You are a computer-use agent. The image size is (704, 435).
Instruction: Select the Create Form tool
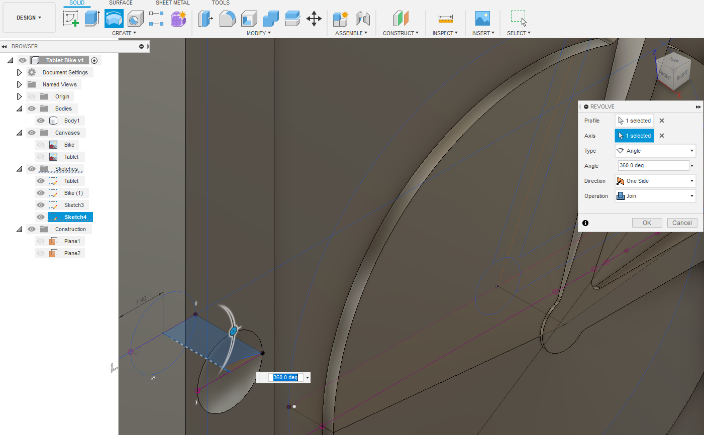178,19
